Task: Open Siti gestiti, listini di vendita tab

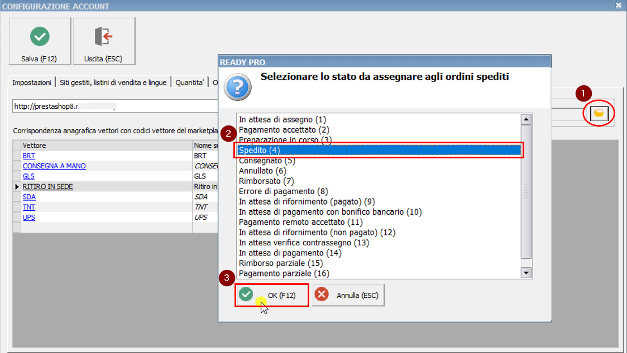Action: pyautogui.click(x=113, y=83)
